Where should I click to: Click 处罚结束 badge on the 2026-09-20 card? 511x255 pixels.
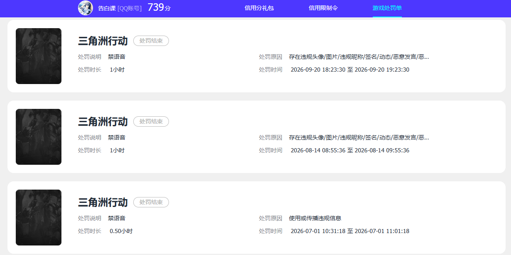151,41
